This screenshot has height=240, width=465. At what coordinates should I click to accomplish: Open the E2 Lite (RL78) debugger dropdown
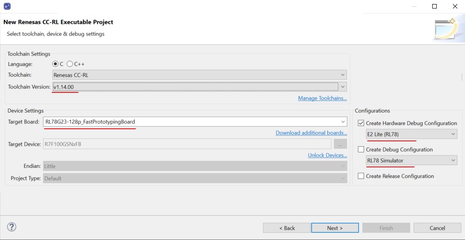[412, 134]
